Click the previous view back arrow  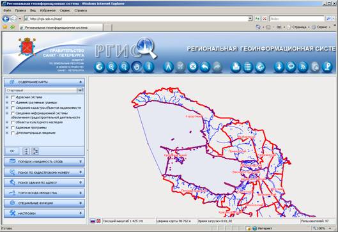[x=205, y=66]
